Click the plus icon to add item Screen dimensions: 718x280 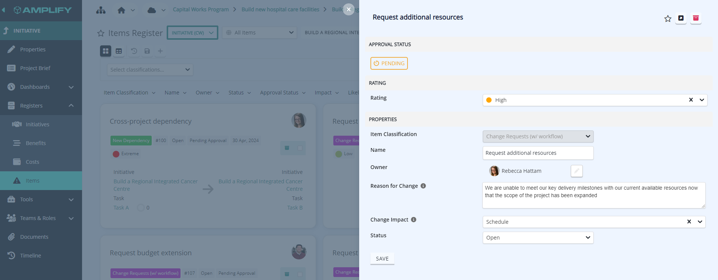pyautogui.click(x=160, y=51)
